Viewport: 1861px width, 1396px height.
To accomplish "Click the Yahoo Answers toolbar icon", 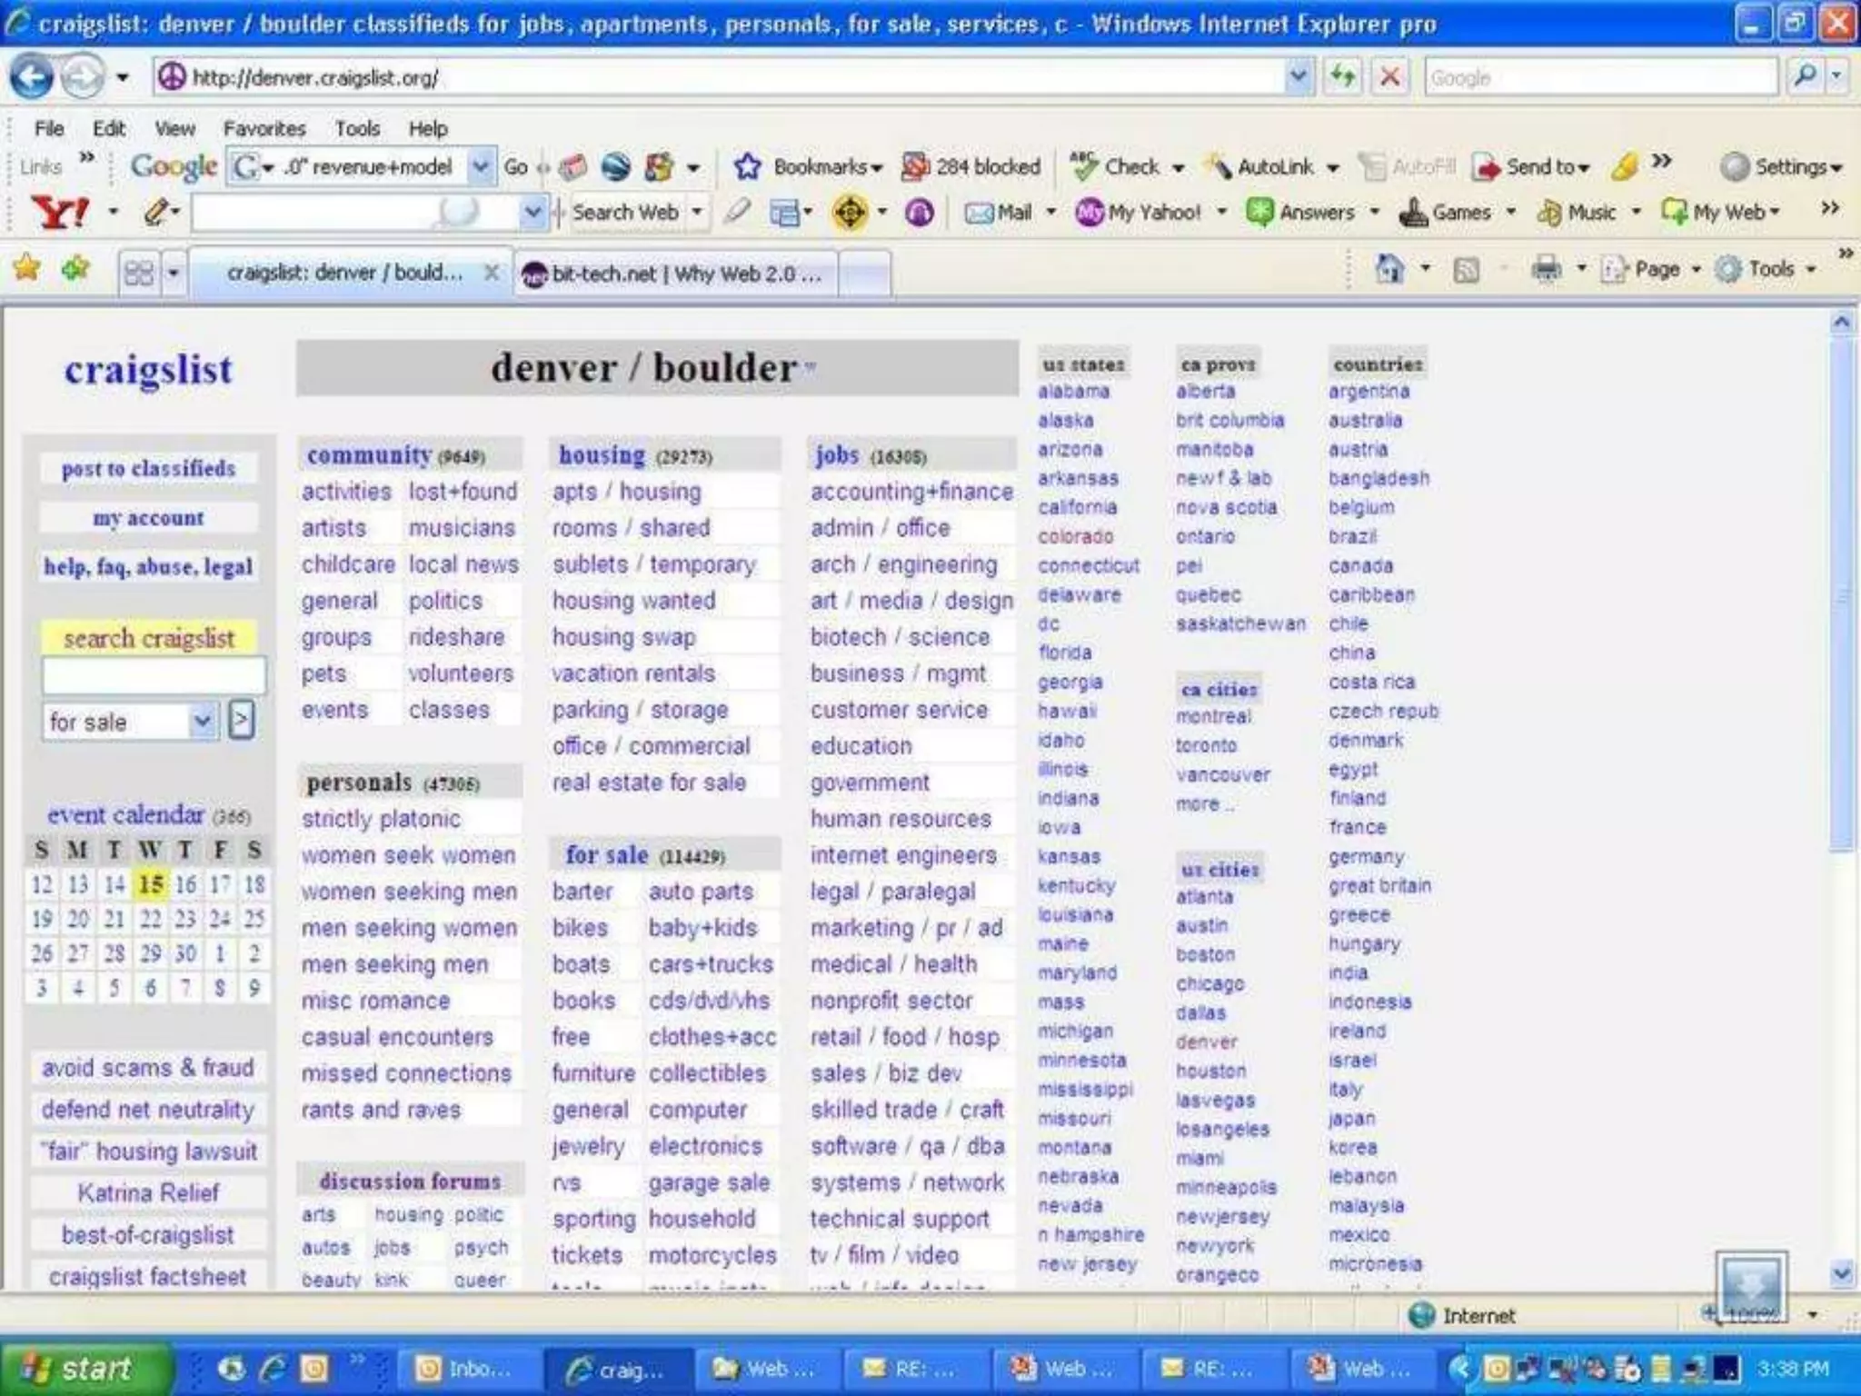I will click(1259, 213).
